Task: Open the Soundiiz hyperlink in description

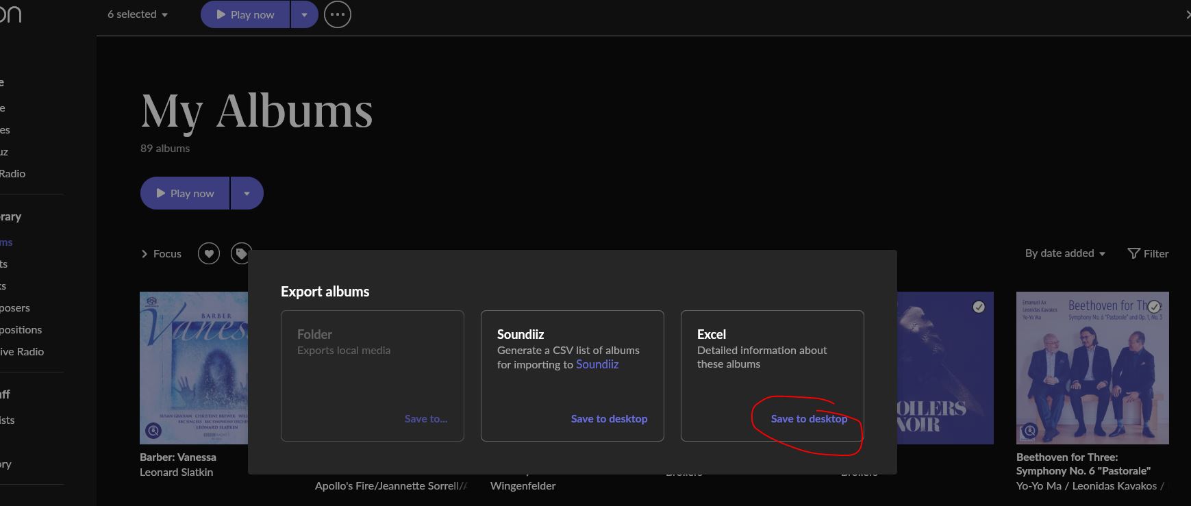Action: point(597,364)
